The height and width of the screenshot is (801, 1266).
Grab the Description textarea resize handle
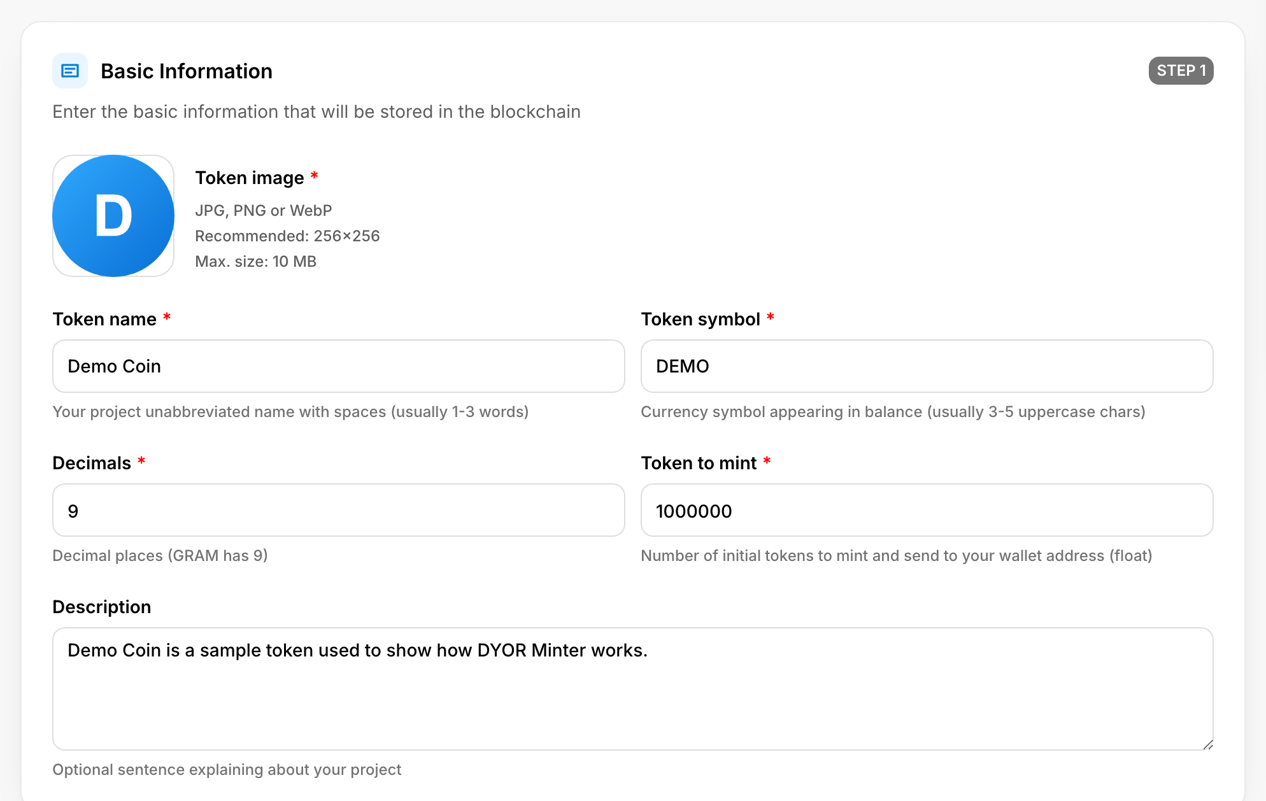click(x=1208, y=745)
